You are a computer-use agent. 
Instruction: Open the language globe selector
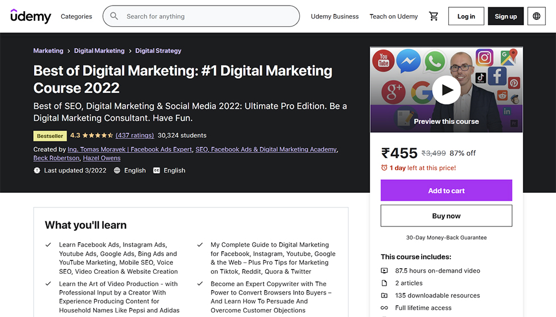click(x=536, y=16)
